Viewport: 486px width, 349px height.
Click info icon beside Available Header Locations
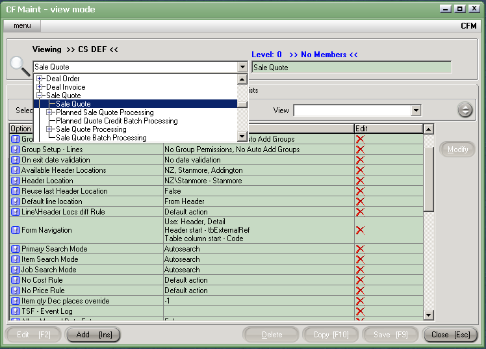point(15,170)
